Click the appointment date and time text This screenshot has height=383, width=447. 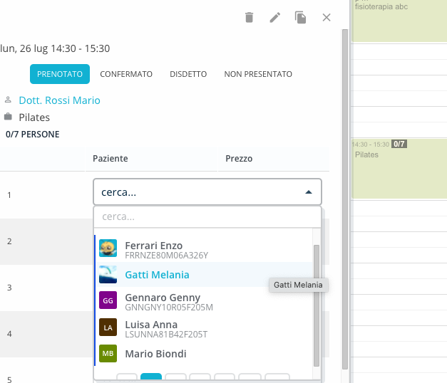55,48
